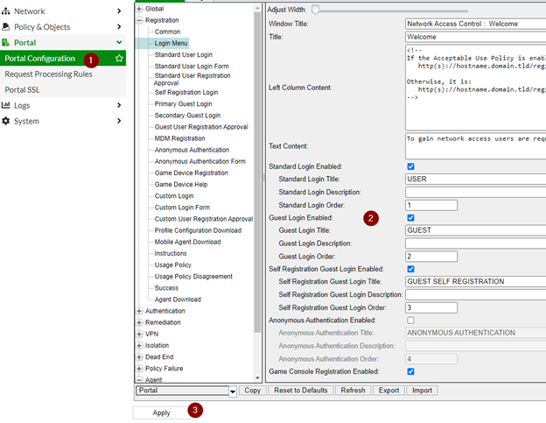
Task: Expand the Isolation tree node
Action: click(x=139, y=346)
